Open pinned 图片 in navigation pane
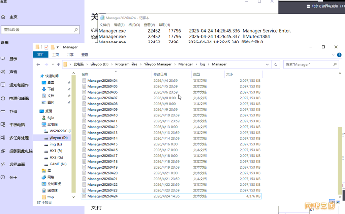The image size is (345, 214). pos(51,102)
